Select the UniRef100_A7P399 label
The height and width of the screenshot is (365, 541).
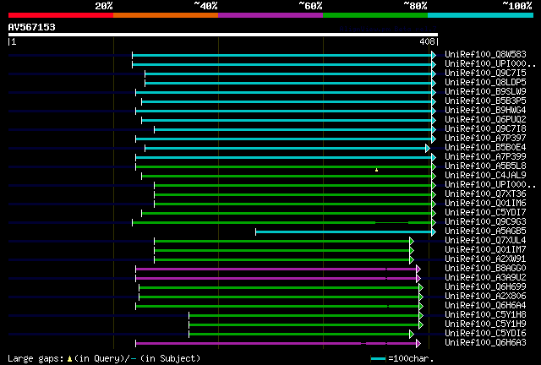485,157
